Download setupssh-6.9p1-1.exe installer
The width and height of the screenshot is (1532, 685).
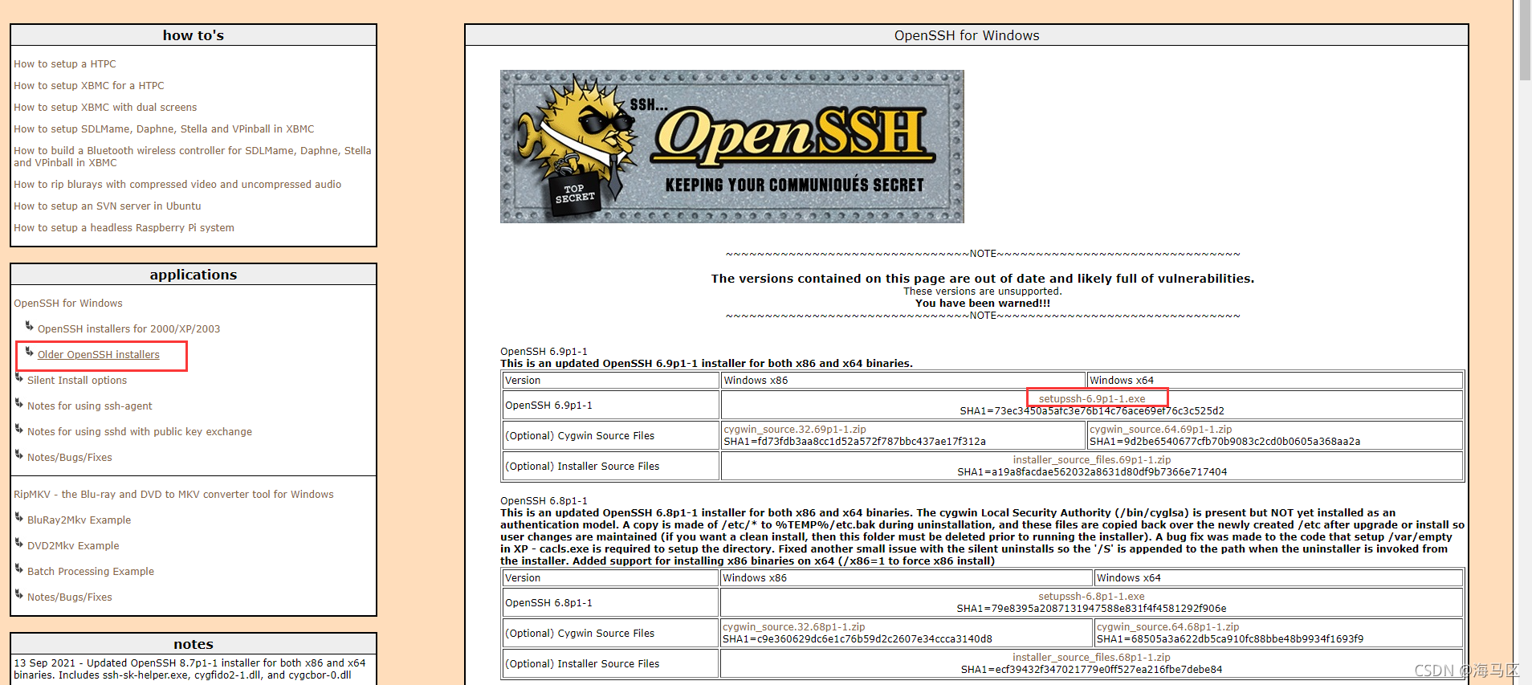pos(1092,399)
